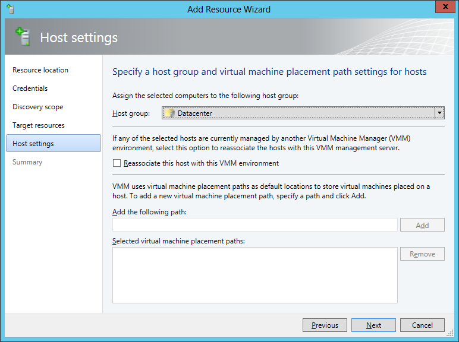Click the wizard title bar server icon
459x342 pixels.
(10, 9)
